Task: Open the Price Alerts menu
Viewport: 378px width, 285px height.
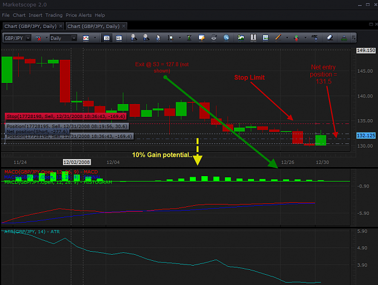Action: [79, 15]
